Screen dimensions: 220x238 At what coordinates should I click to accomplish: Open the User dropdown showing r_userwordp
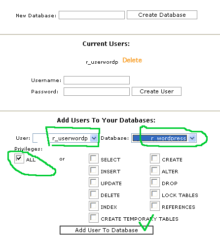65,138
